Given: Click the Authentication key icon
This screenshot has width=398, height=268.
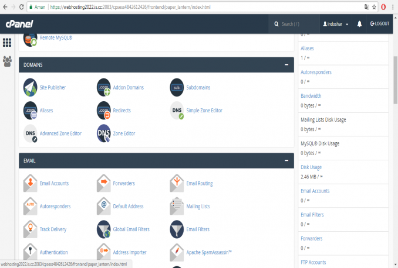Looking at the screenshot, I should coord(30,252).
